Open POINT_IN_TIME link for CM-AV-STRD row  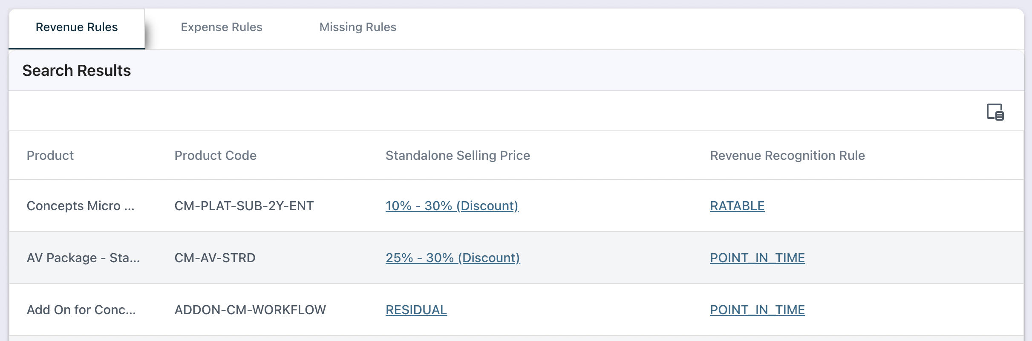point(757,258)
